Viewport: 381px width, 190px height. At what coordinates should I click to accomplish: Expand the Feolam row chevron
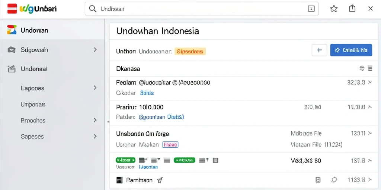click(x=370, y=82)
